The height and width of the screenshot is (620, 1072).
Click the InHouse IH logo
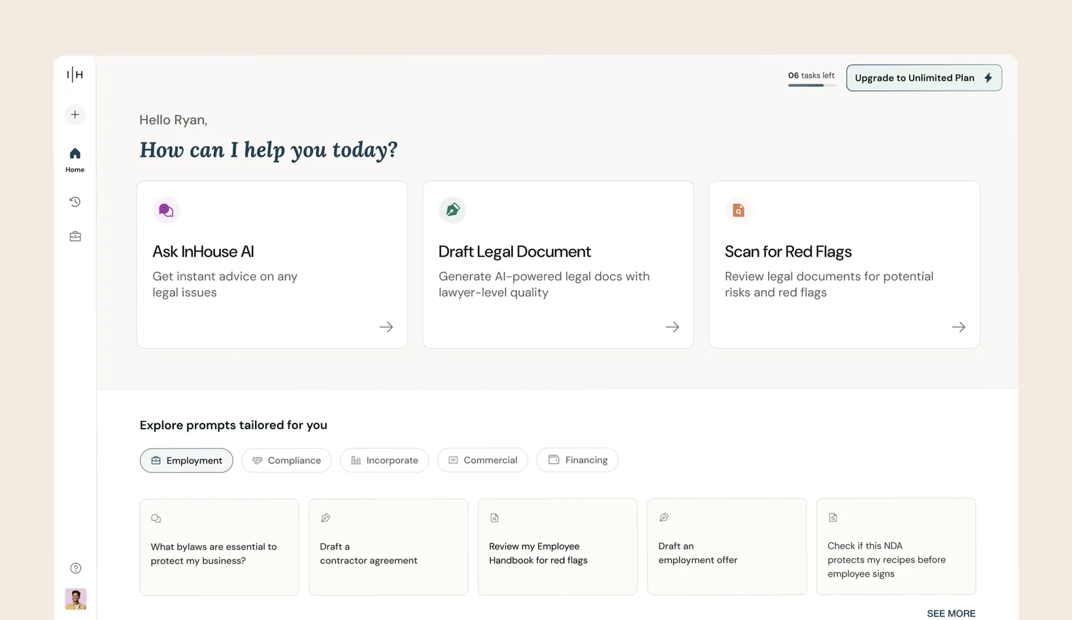[x=75, y=74]
